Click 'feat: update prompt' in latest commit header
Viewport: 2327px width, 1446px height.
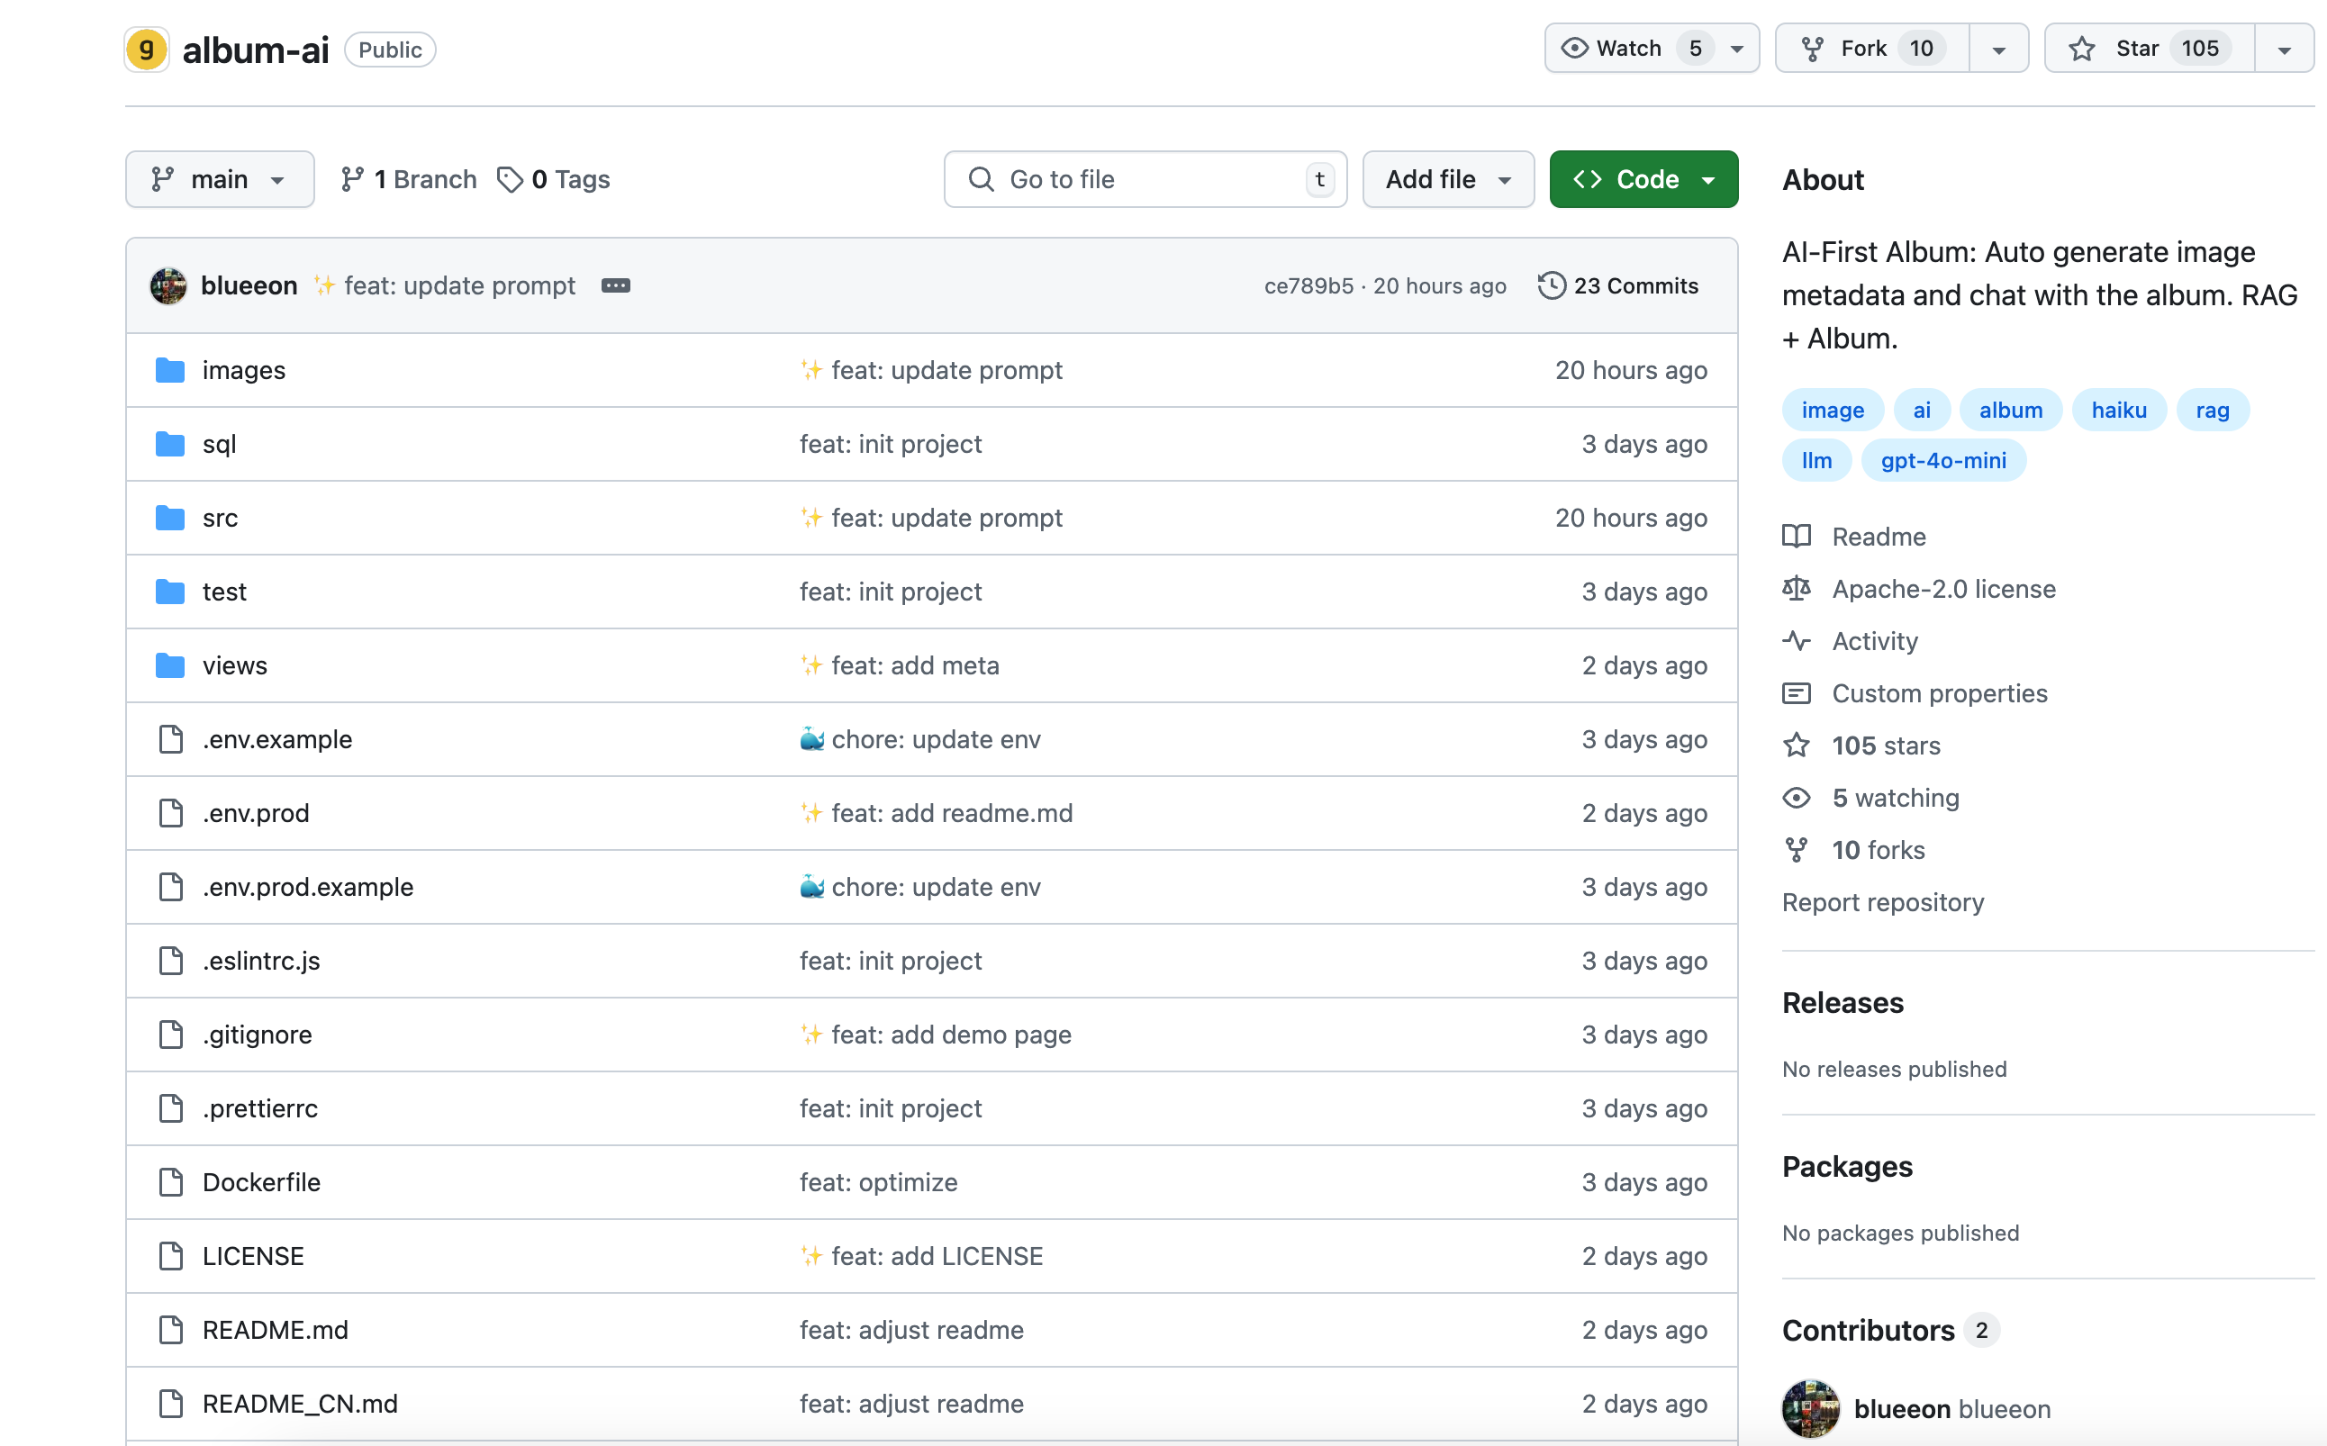pos(459,286)
